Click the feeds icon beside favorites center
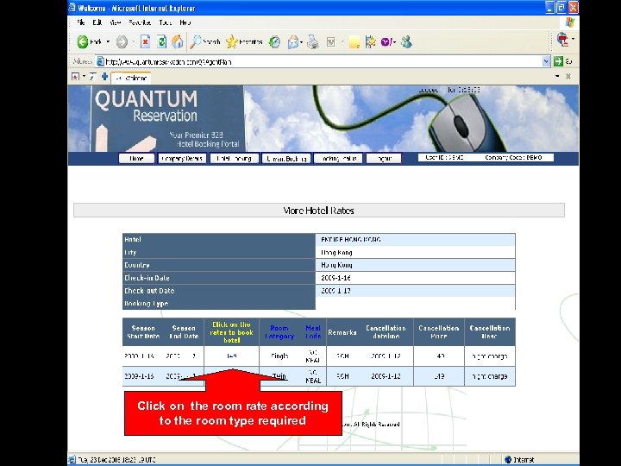The width and height of the screenshot is (621, 466). [92, 77]
